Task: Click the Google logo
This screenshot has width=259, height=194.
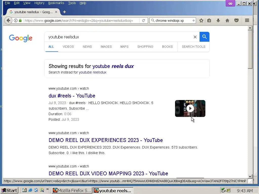Action: click(x=21, y=38)
